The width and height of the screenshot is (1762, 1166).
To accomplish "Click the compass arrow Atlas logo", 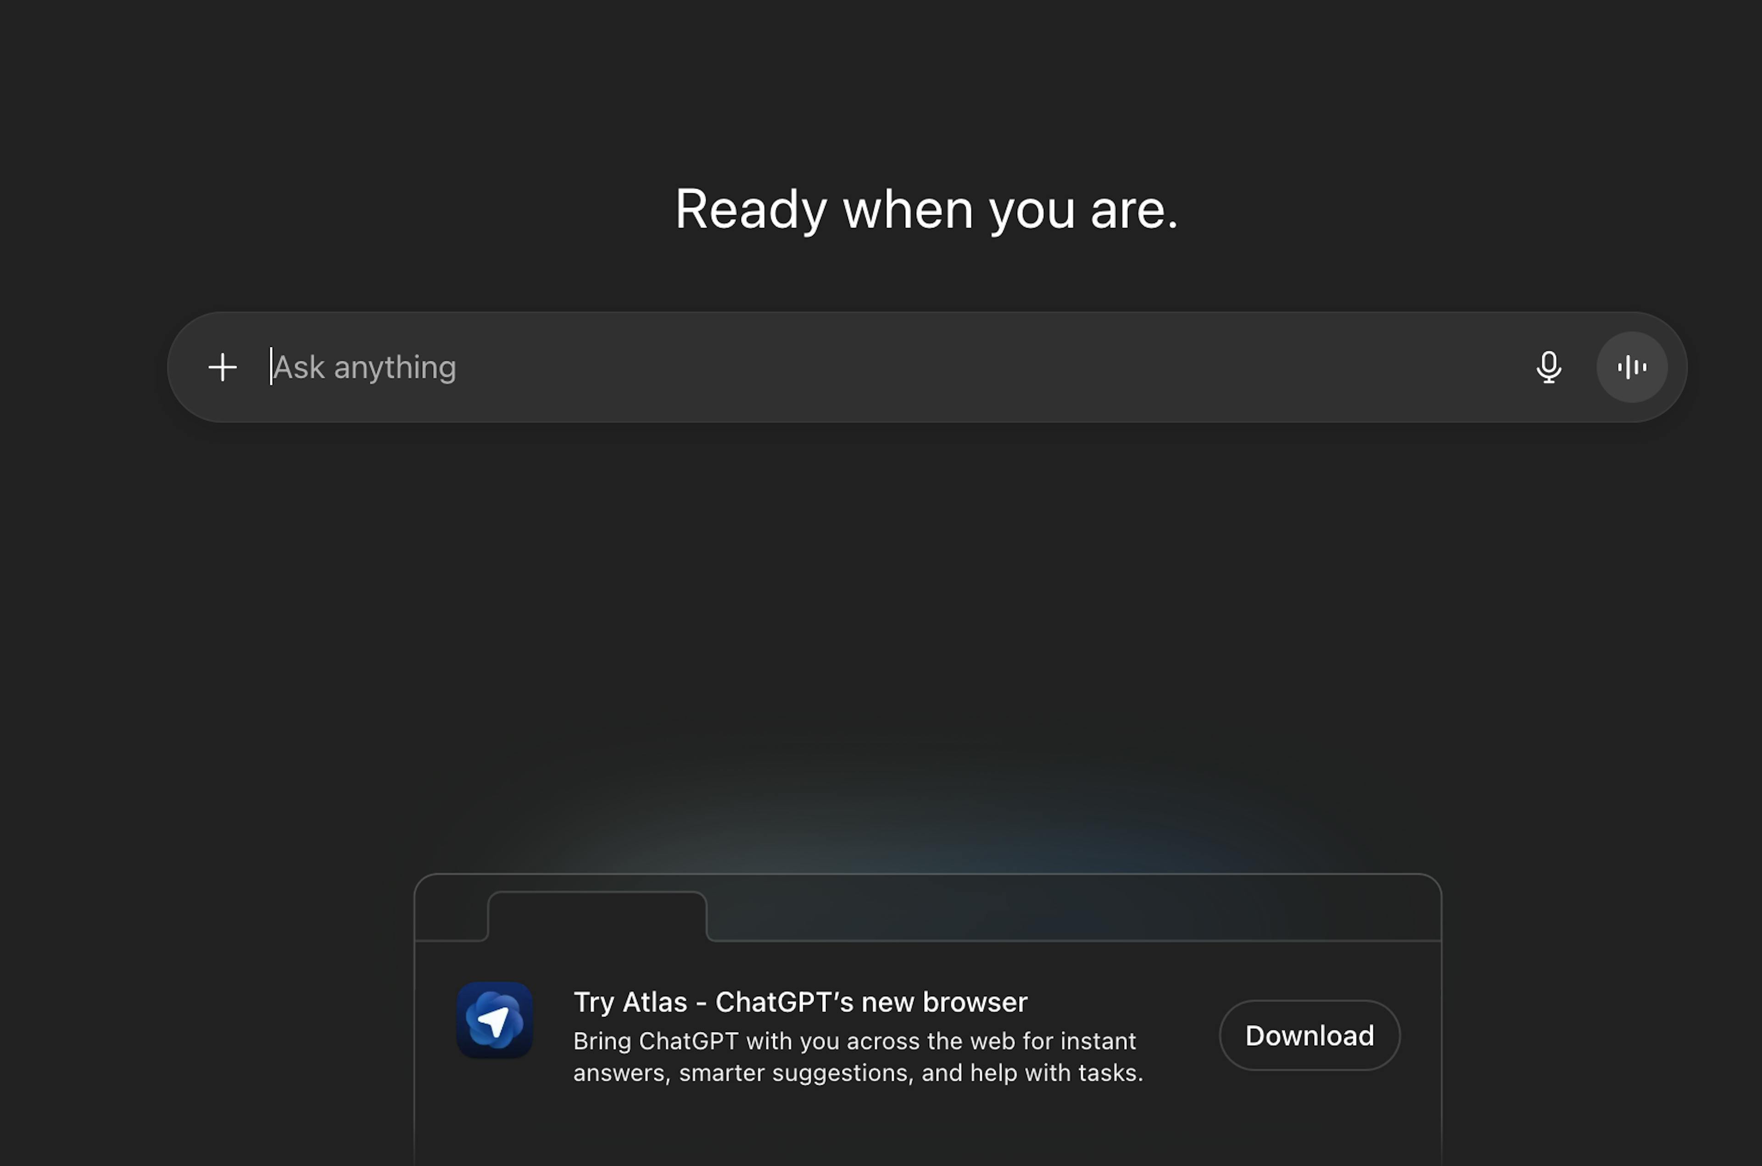I will click(x=494, y=1020).
